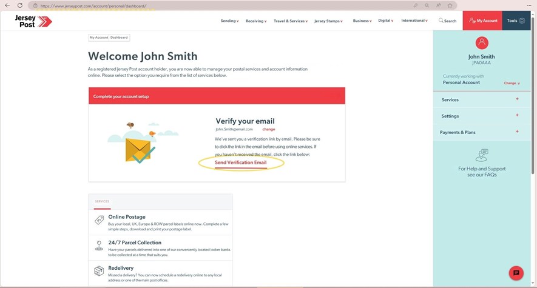The image size is (537, 288).
Task: Click the browser refresh icon
Action: click(19, 5)
